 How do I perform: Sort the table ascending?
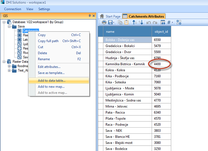[x=135, y=22]
